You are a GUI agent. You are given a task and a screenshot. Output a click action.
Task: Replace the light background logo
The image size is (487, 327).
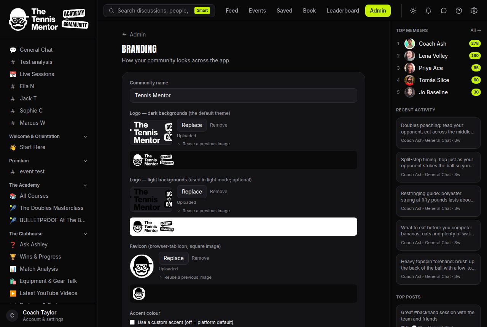(192, 192)
